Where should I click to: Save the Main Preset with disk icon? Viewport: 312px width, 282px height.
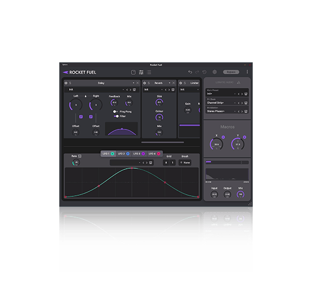(246, 94)
